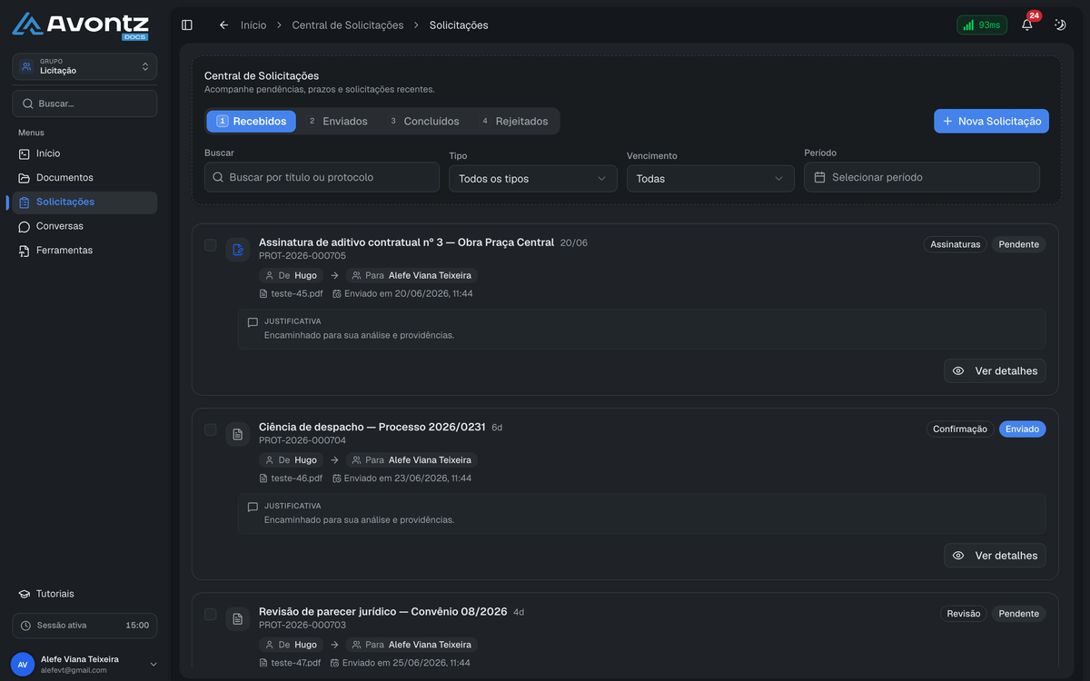Click the back arrow in breadcrumb

[223, 25]
